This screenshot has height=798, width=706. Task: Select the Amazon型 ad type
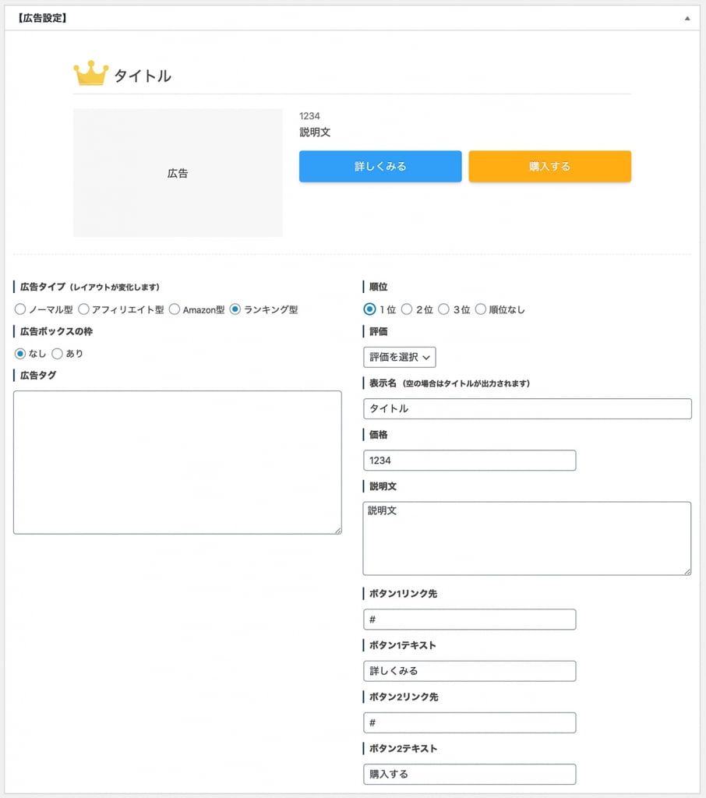[175, 309]
